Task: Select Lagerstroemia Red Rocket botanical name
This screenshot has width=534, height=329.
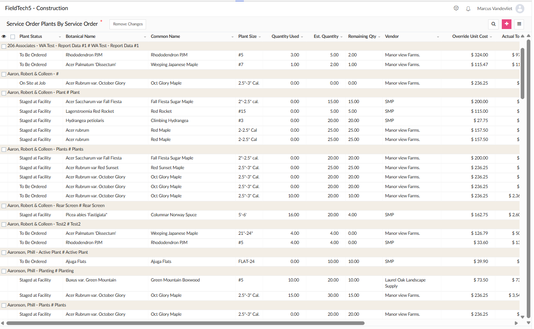Action: (x=90, y=112)
